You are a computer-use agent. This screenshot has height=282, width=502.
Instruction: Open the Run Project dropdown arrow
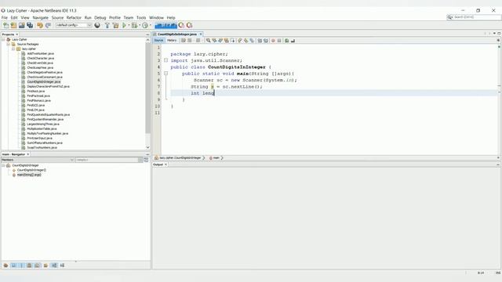129,25
